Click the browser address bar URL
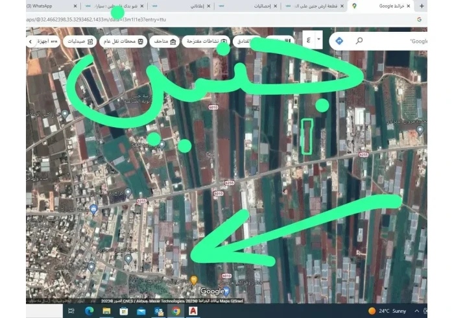Viewport: 454px width, 318px height. 97,19
